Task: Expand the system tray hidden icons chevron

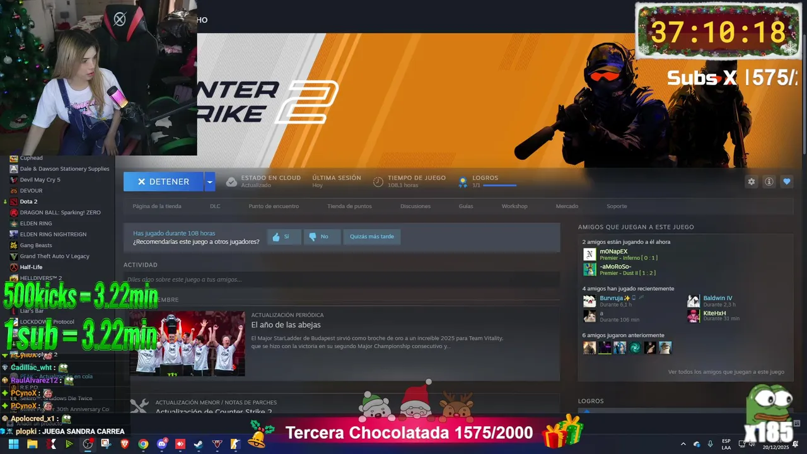Action: click(683, 444)
